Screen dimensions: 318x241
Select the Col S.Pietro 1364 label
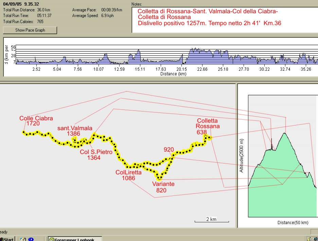tap(96, 155)
